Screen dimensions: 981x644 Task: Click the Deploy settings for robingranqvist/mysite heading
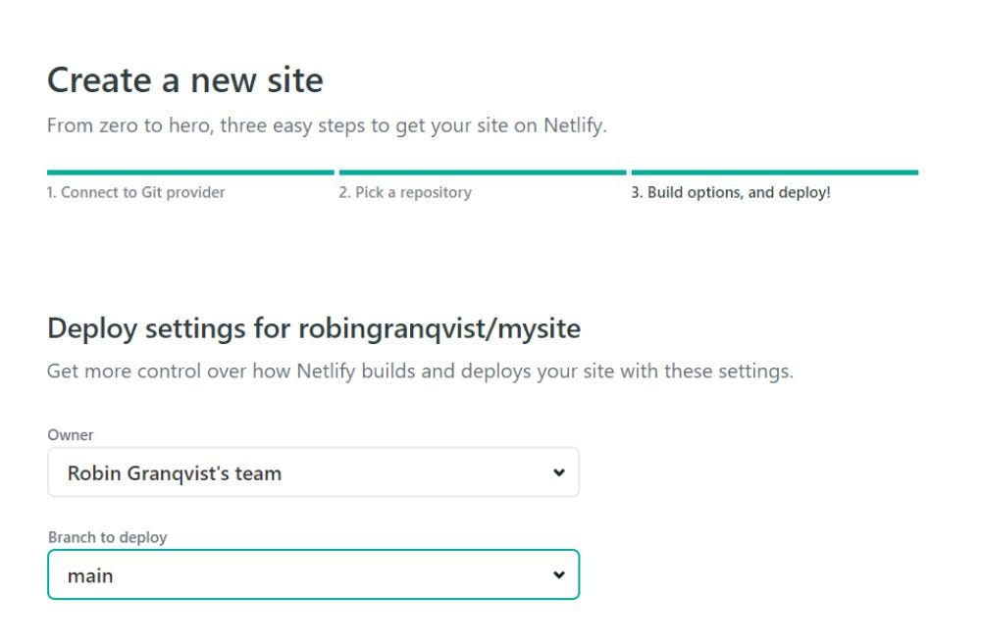[x=314, y=329]
